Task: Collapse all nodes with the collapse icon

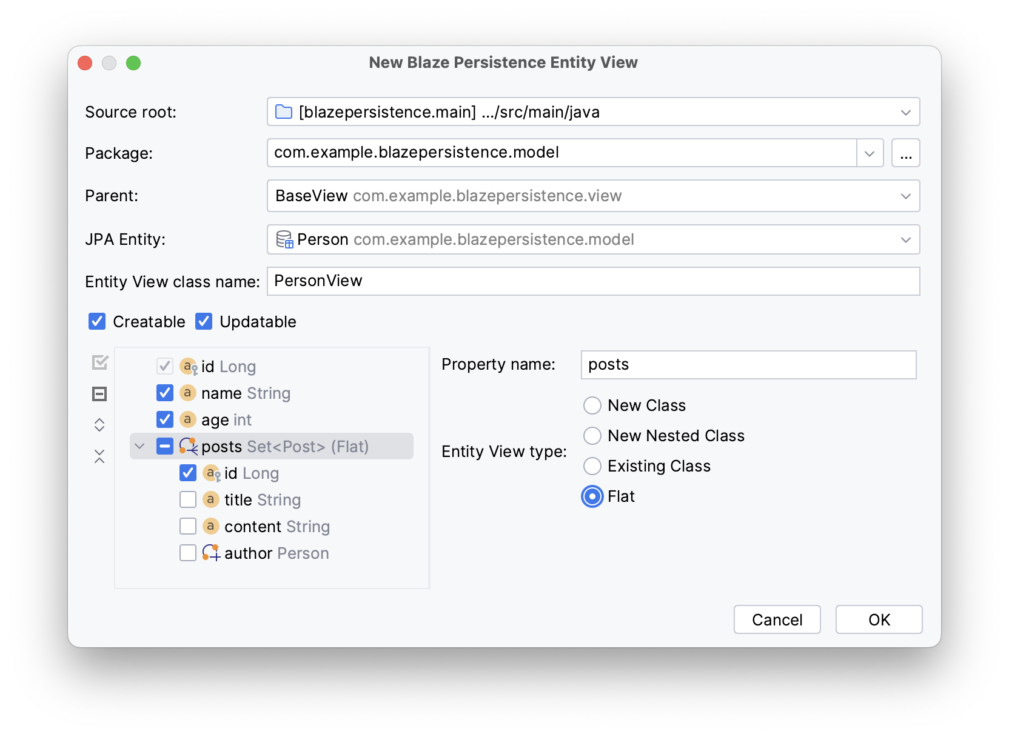Action: coord(99,456)
